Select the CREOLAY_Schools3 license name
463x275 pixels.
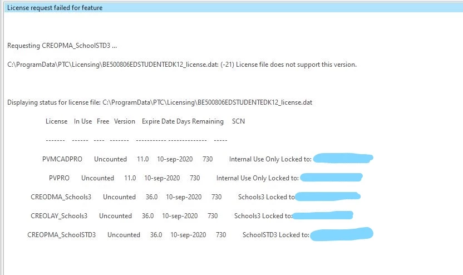point(59,216)
